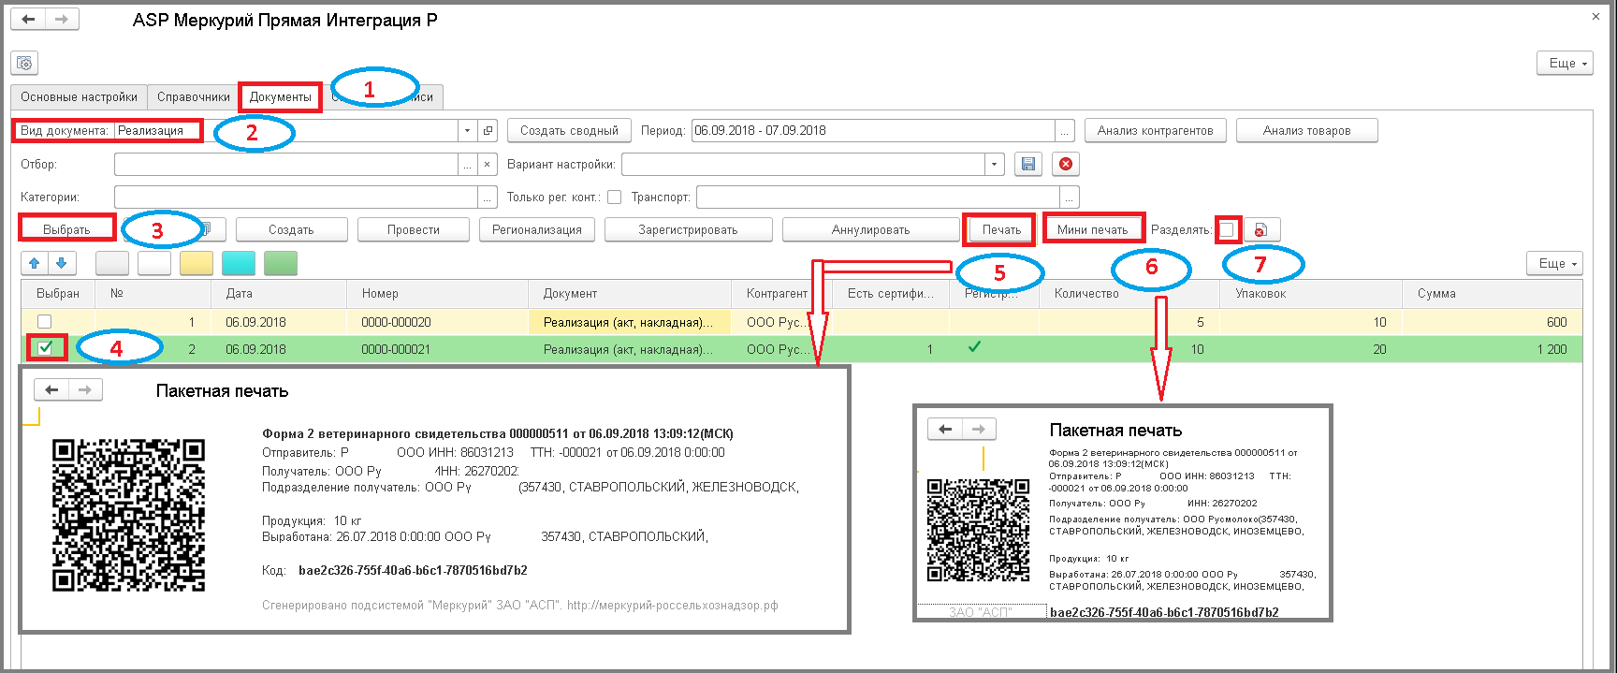Expand the Вариант настройки dropdown
Image resolution: width=1617 pixels, height=673 pixels.
(995, 165)
